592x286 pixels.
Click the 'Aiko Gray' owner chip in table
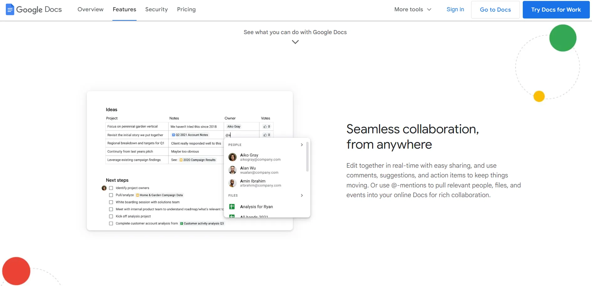(x=234, y=126)
